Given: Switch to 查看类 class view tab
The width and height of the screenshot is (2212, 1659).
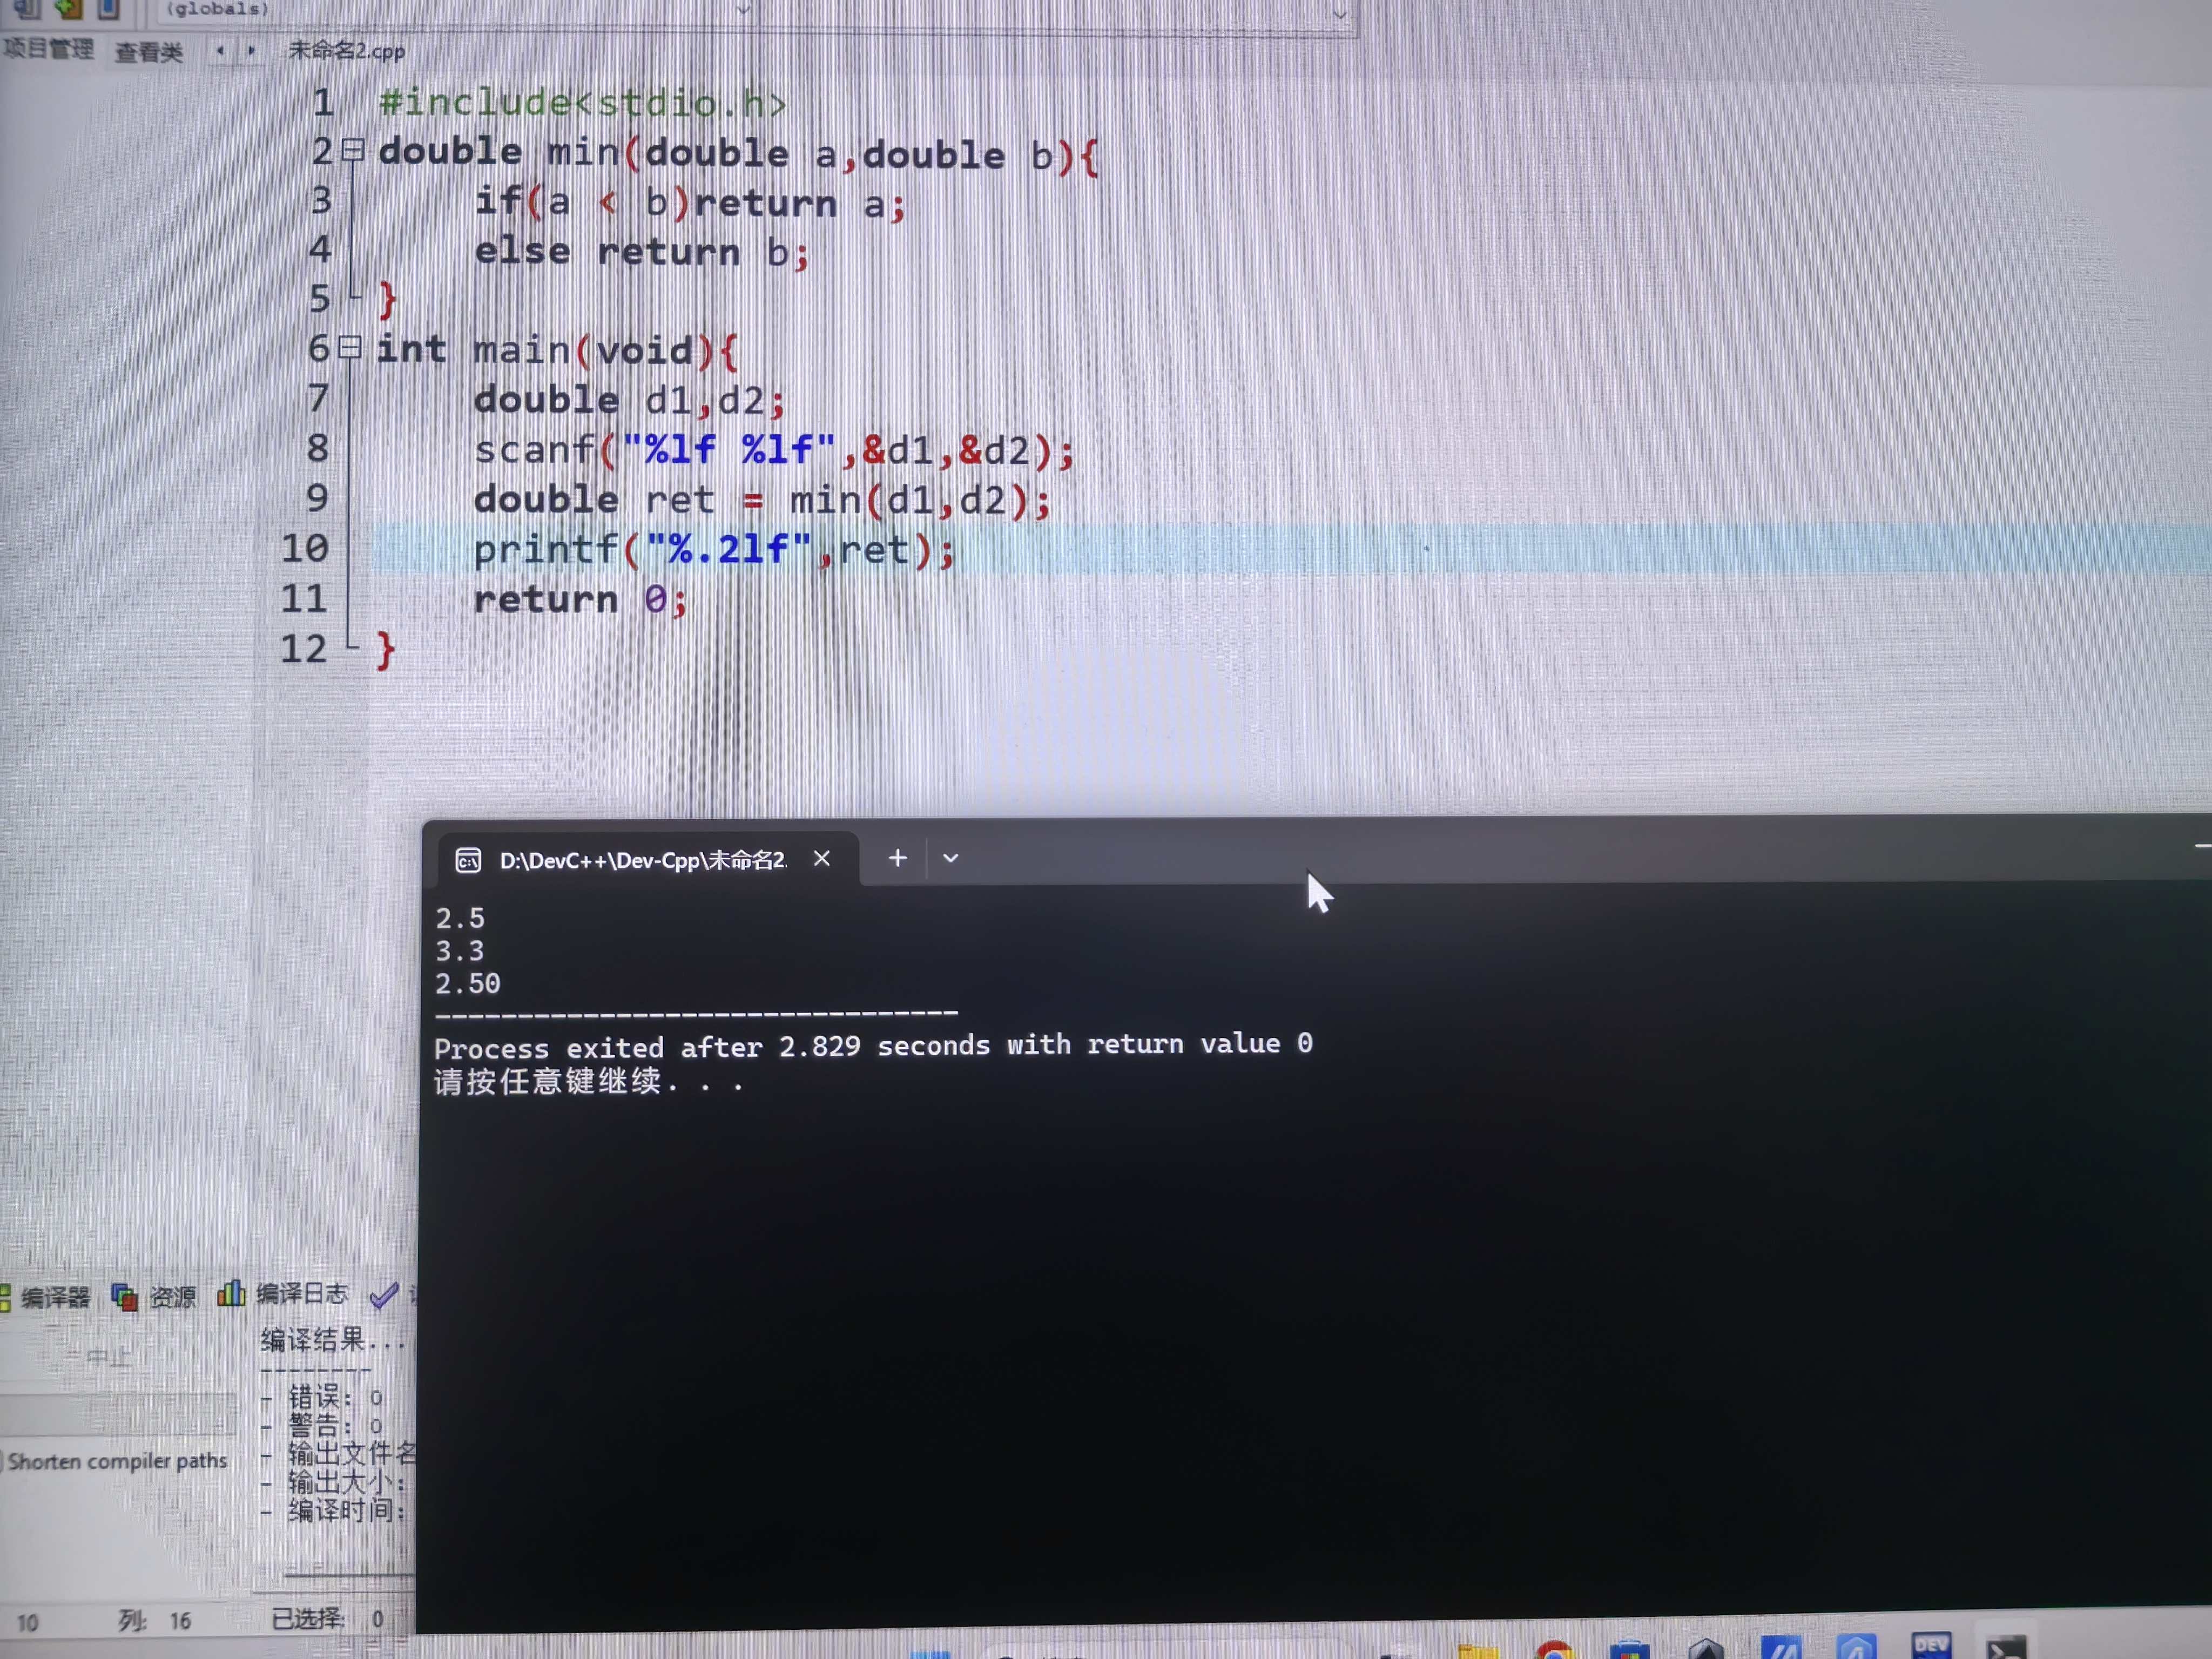Looking at the screenshot, I should [x=148, y=52].
